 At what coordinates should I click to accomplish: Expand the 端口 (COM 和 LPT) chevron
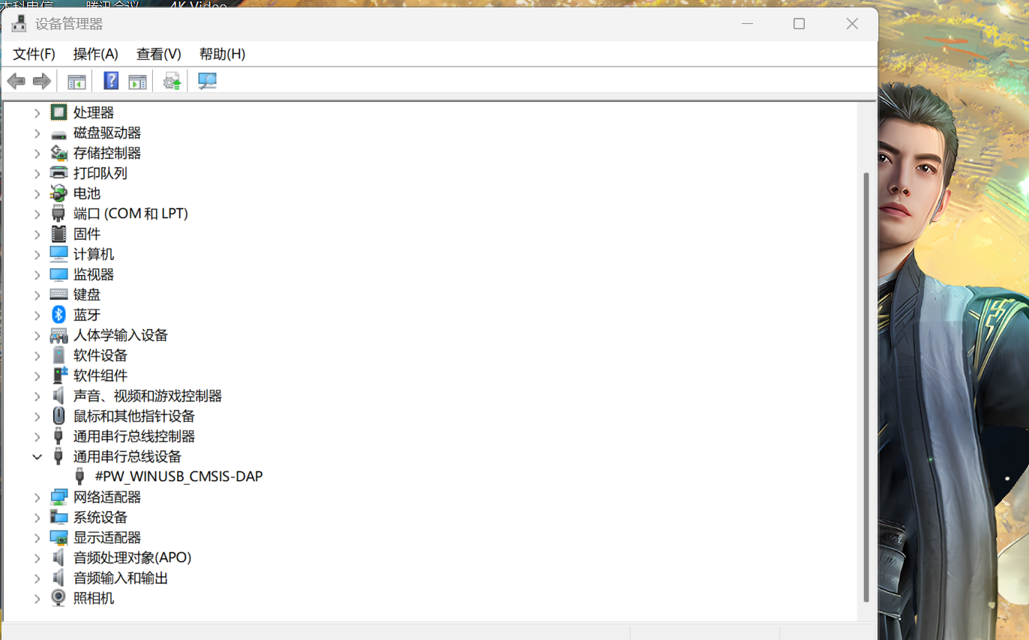[37, 214]
